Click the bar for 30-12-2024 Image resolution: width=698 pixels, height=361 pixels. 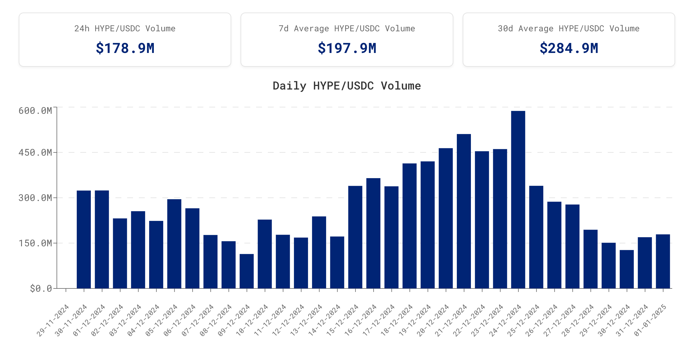627,269
